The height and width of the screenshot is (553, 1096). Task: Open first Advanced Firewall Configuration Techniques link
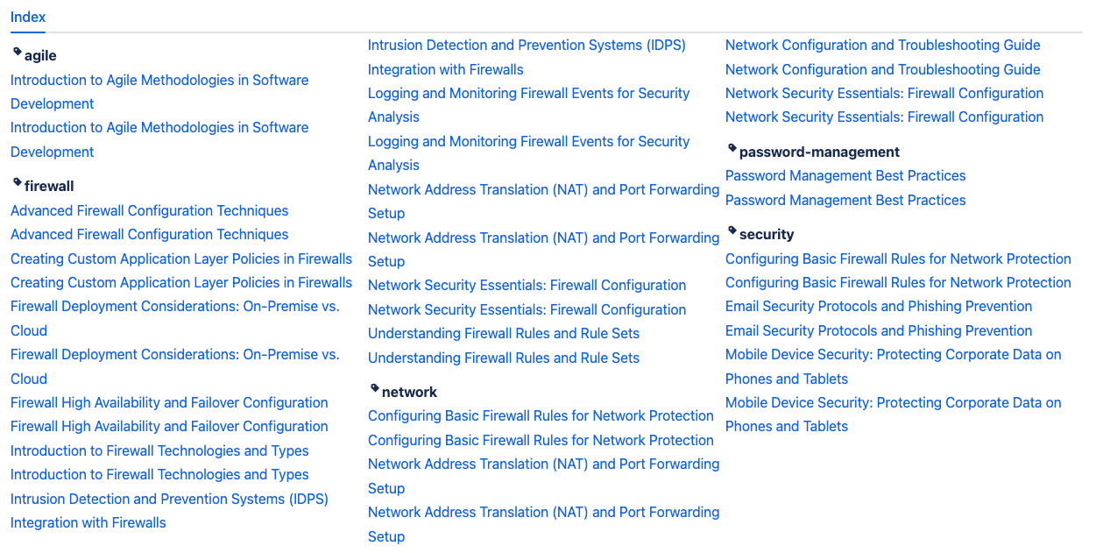point(149,210)
